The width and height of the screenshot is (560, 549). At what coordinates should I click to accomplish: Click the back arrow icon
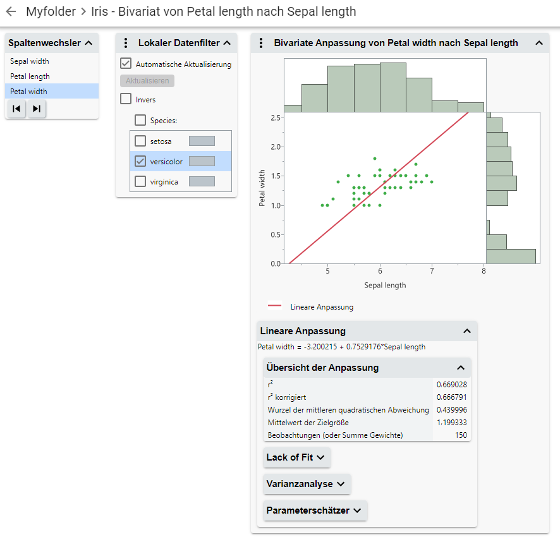pos(11,11)
